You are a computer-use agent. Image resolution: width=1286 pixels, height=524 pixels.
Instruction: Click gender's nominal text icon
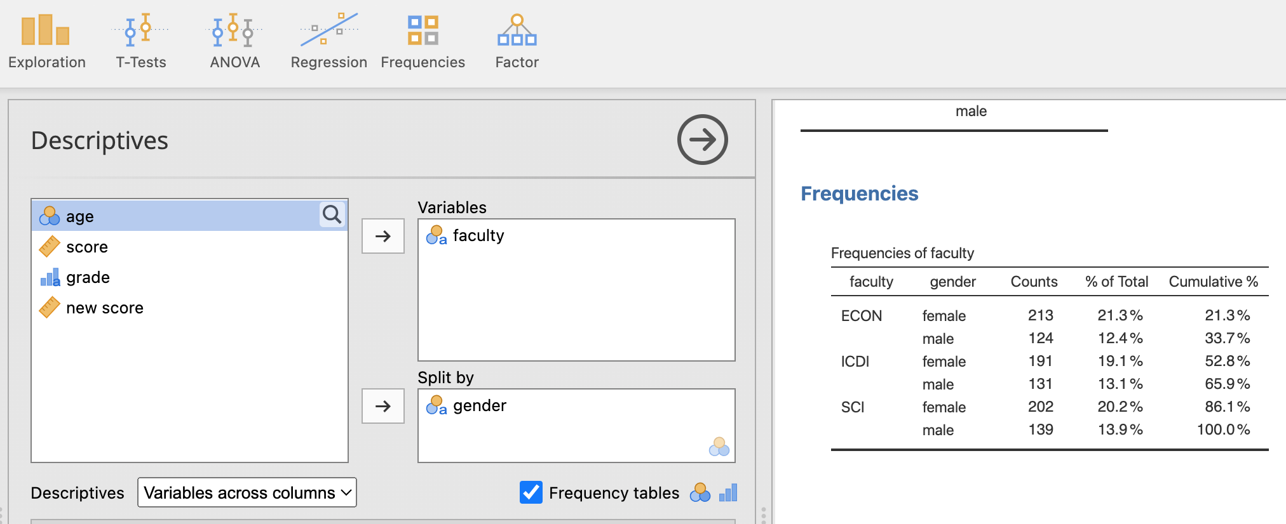(x=437, y=405)
